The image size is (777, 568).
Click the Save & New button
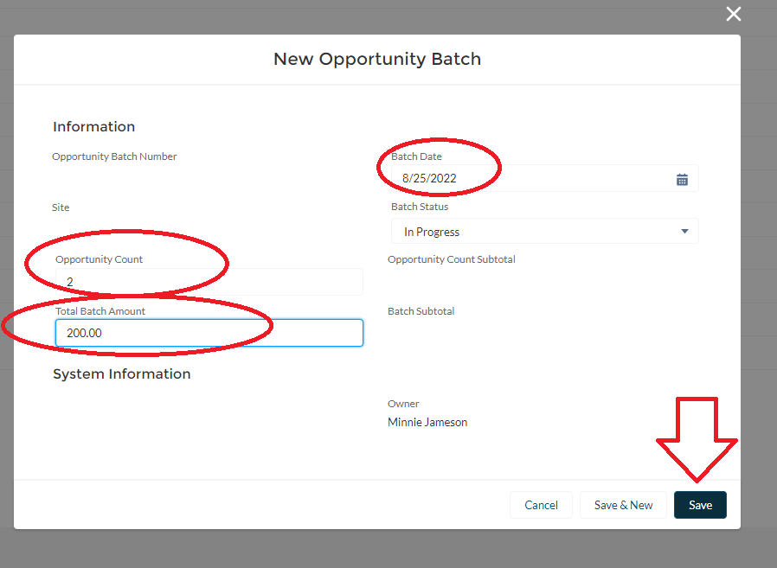click(x=623, y=505)
